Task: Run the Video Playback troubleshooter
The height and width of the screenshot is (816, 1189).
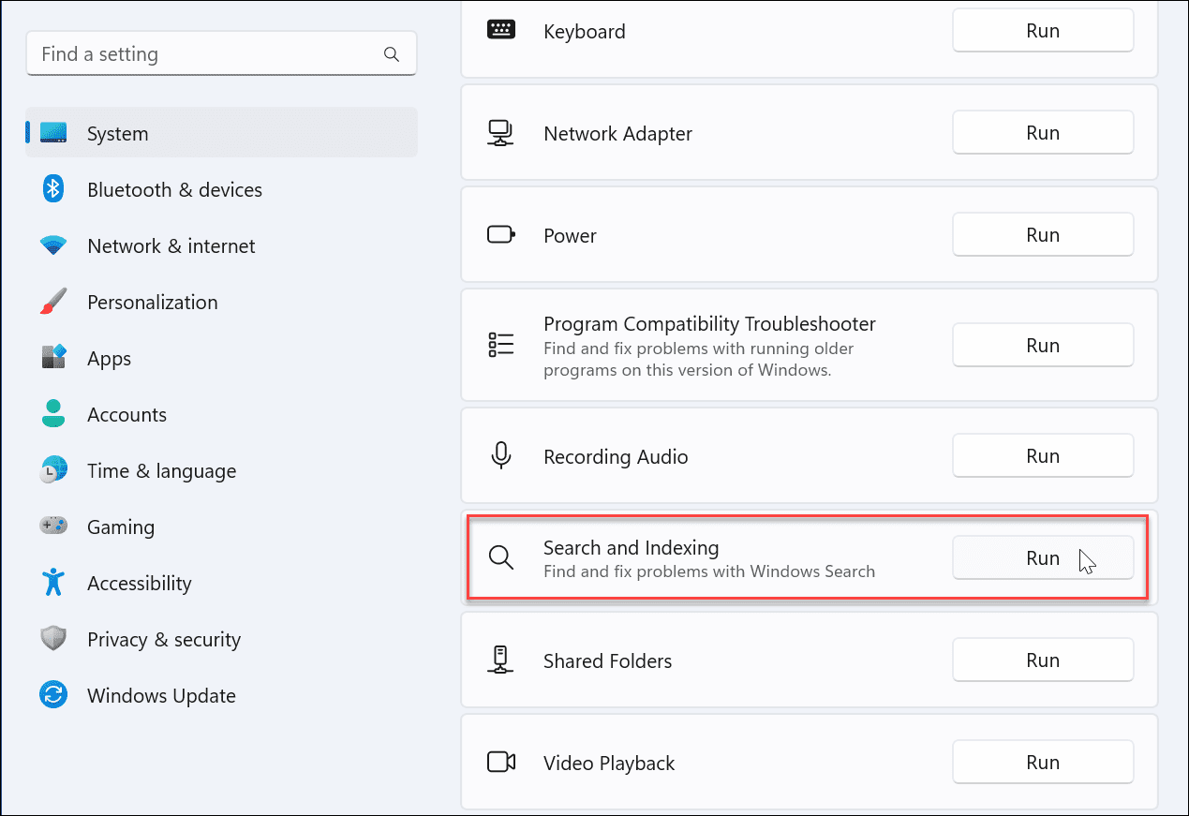Action: [x=1042, y=763]
